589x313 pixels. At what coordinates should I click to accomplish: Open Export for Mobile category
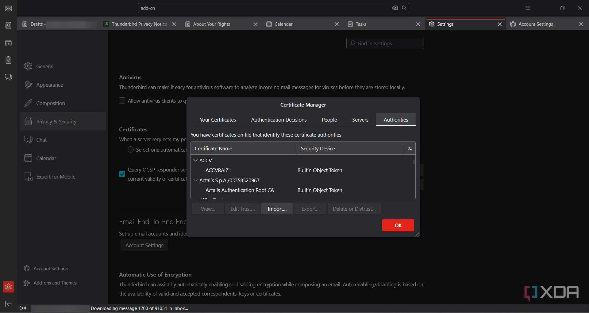63,177
